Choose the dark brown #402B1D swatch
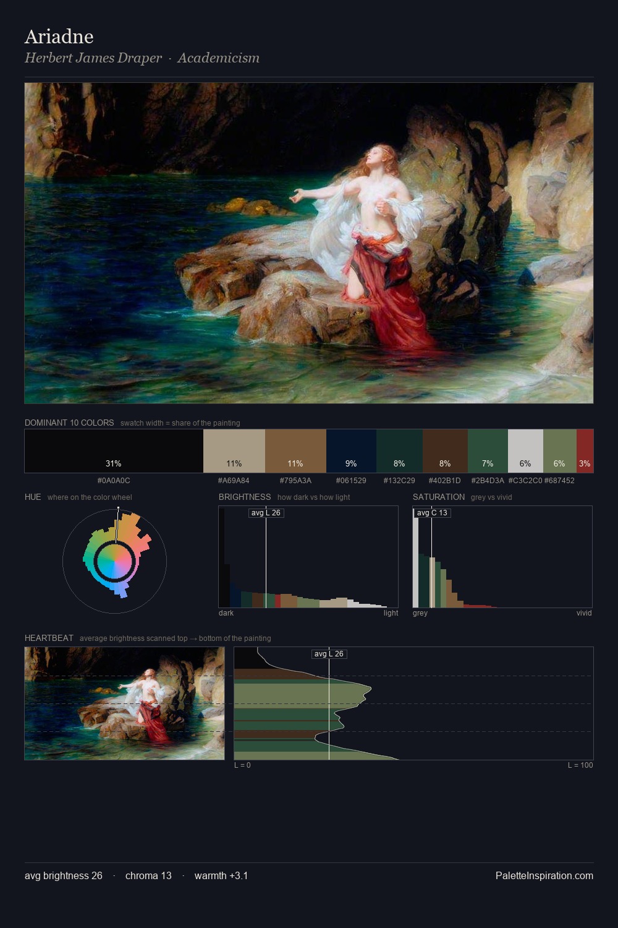This screenshot has height=928, width=618. (x=445, y=451)
